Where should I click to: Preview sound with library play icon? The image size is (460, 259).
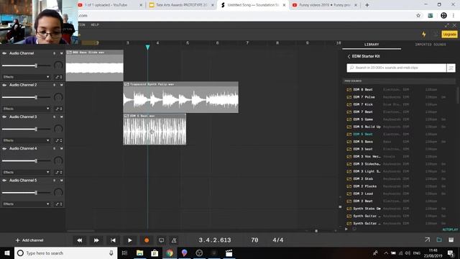[346, 229]
